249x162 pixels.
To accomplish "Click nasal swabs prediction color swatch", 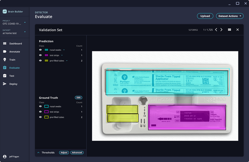I will [x=46, y=50].
